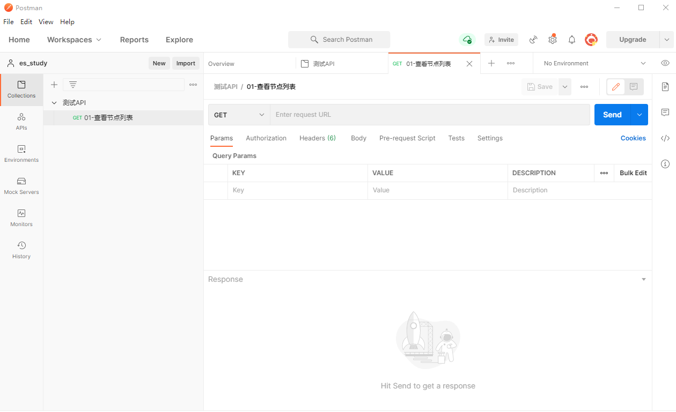Click the Send button
This screenshot has width=676, height=412.
612,115
